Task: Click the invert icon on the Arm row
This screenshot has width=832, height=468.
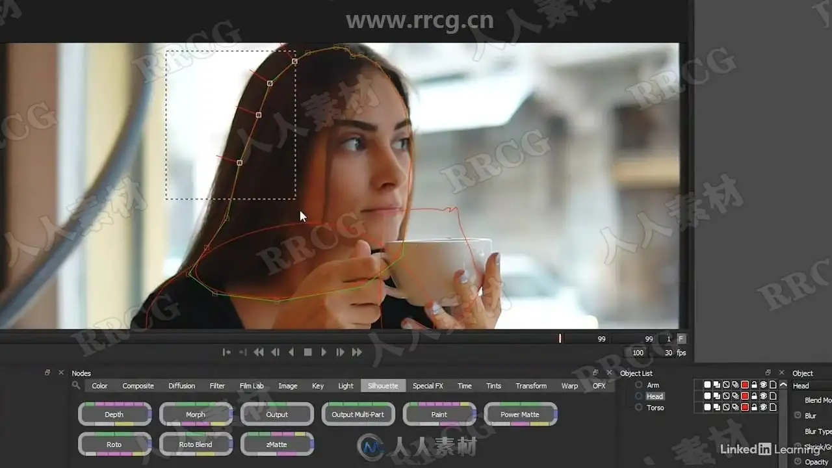Action: (726, 385)
